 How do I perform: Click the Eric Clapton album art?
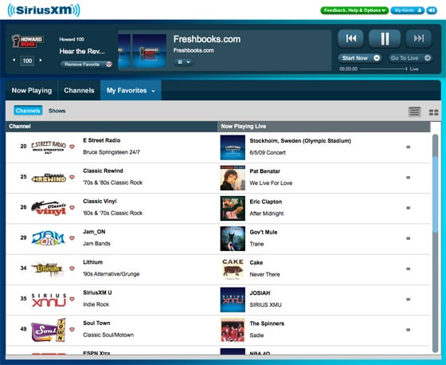tap(233, 209)
